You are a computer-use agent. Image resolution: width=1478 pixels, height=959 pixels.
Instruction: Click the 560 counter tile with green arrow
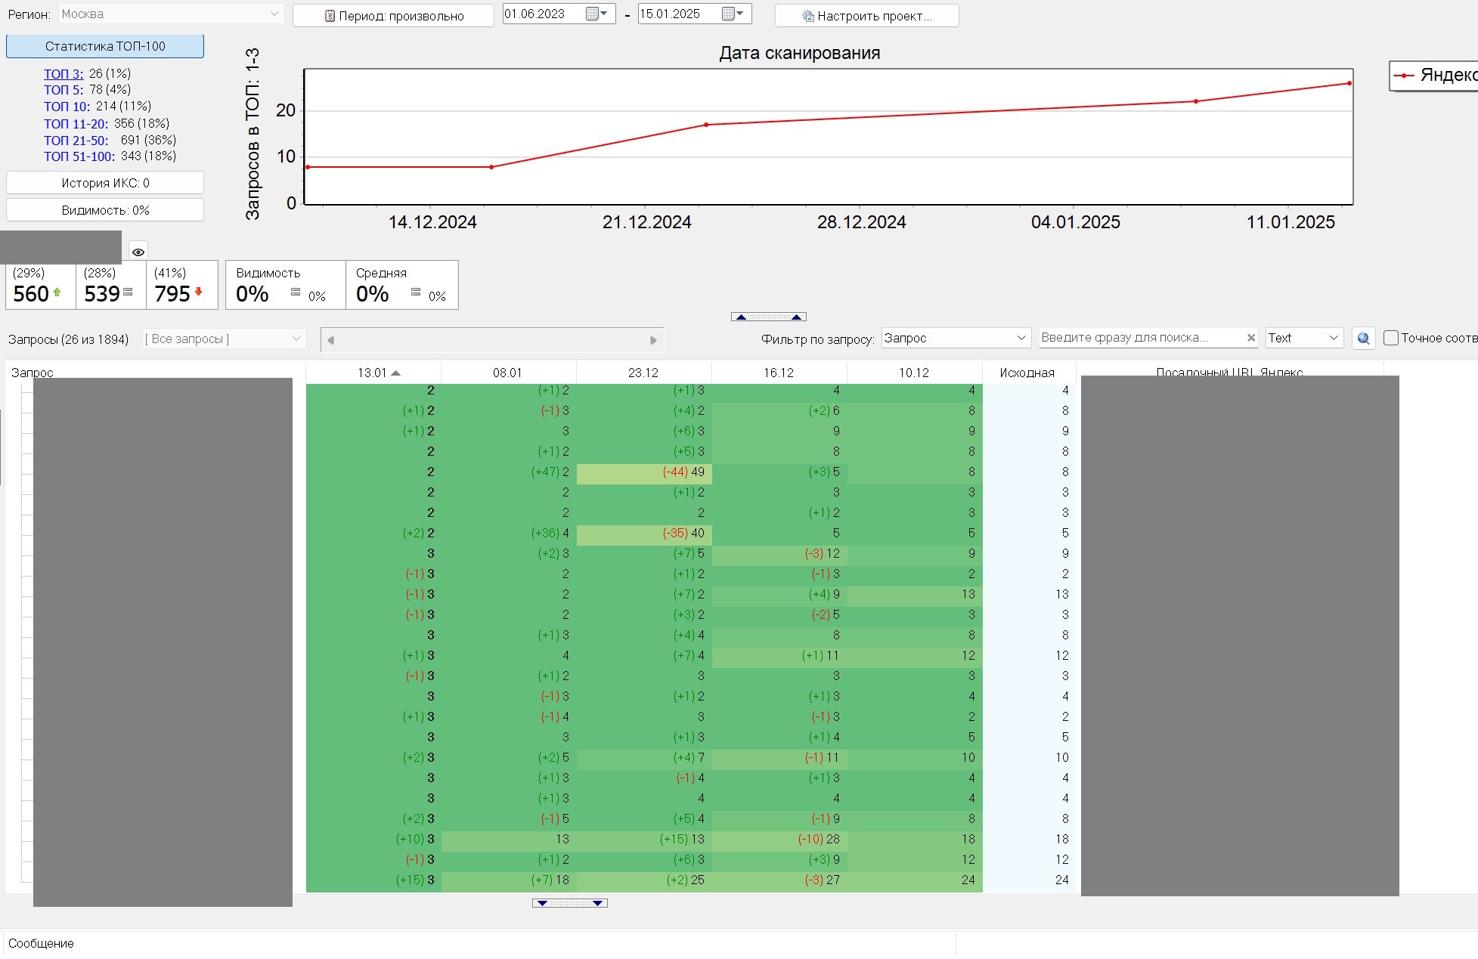41,285
